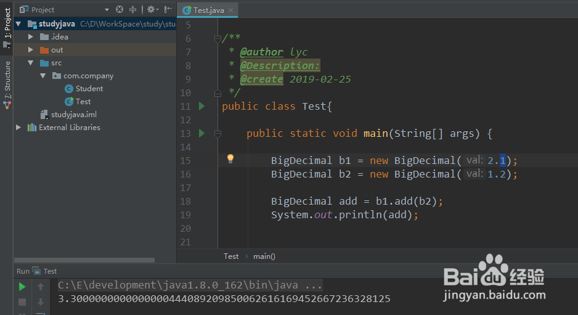The image size is (578, 315).
Task: Open the Project view dropdown arrow
Action: coord(107,10)
